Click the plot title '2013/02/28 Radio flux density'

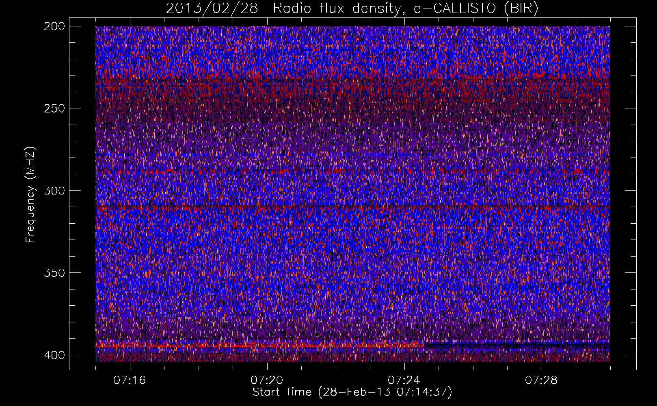(352, 8)
